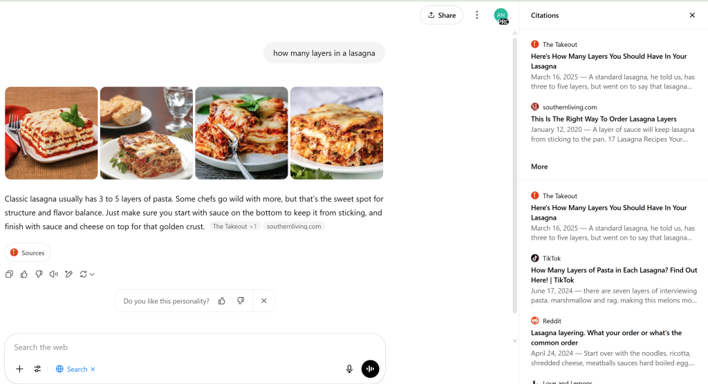Open the fourth lasagna image on white plate

coord(337,133)
